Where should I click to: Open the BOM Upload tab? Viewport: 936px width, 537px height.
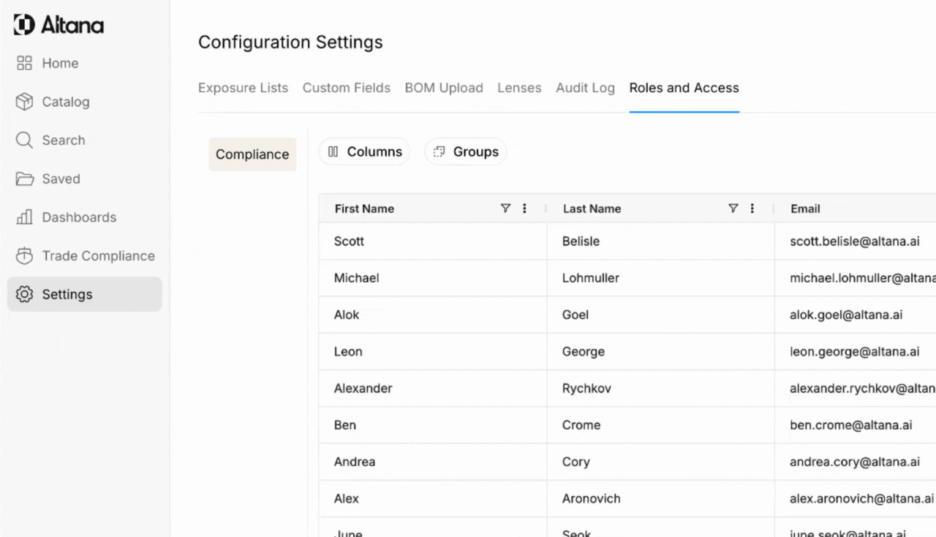pyautogui.click(x=444, y=88)
